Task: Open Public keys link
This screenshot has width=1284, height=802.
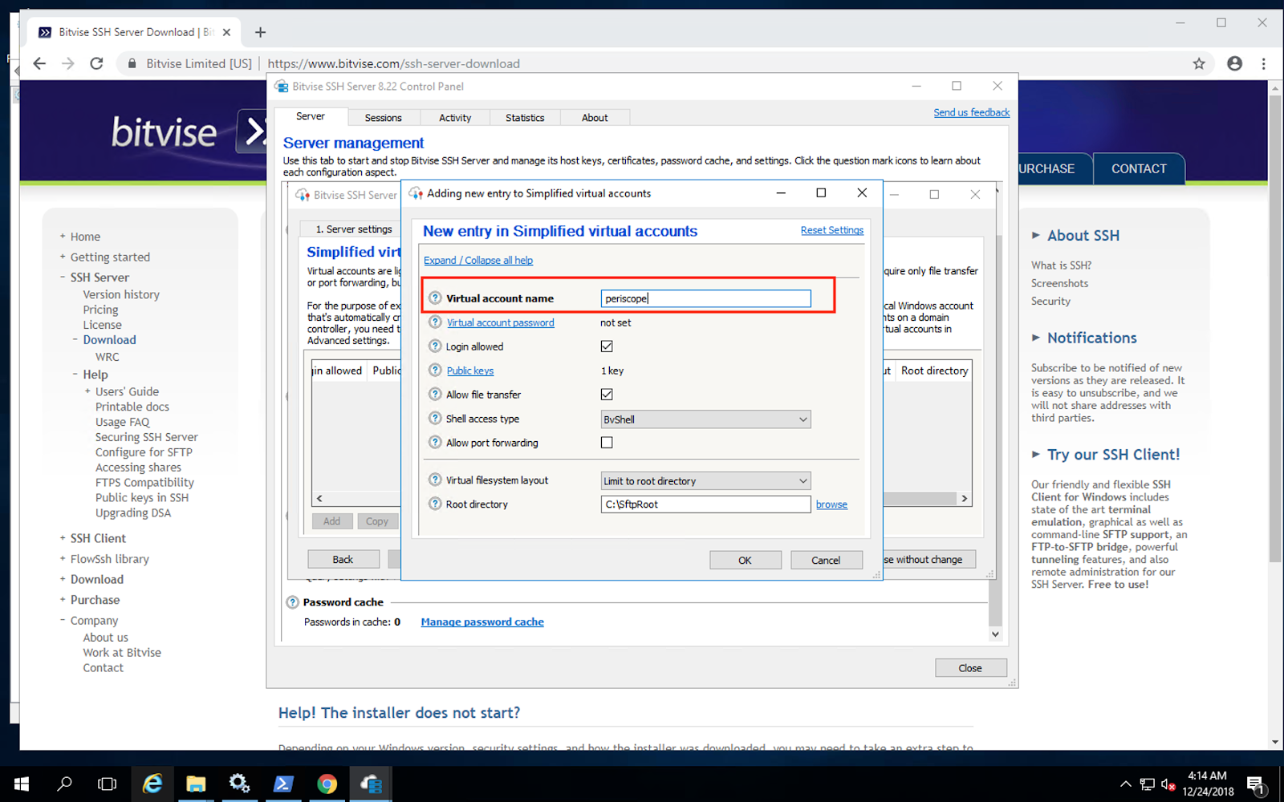Action: tap(470, 371)
